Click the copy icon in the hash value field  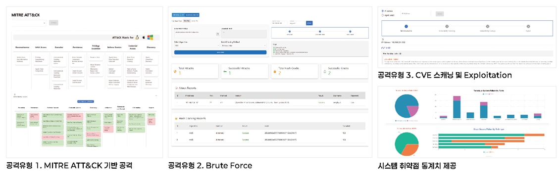(218, 34)
